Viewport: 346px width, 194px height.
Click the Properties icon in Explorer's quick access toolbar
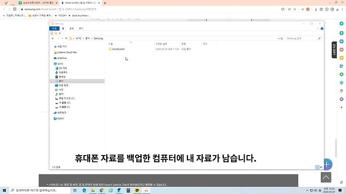click(52, 33)
